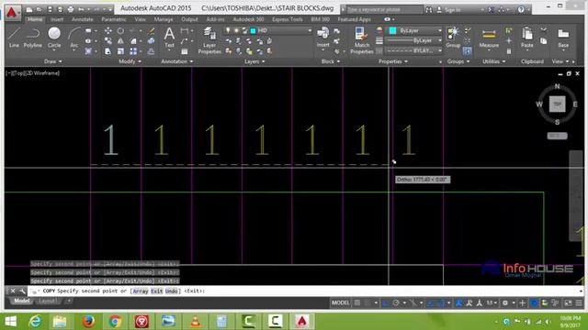The image size is (588, 330).
Task: Click the cyan layer color swatch
Action: [254, 30]
